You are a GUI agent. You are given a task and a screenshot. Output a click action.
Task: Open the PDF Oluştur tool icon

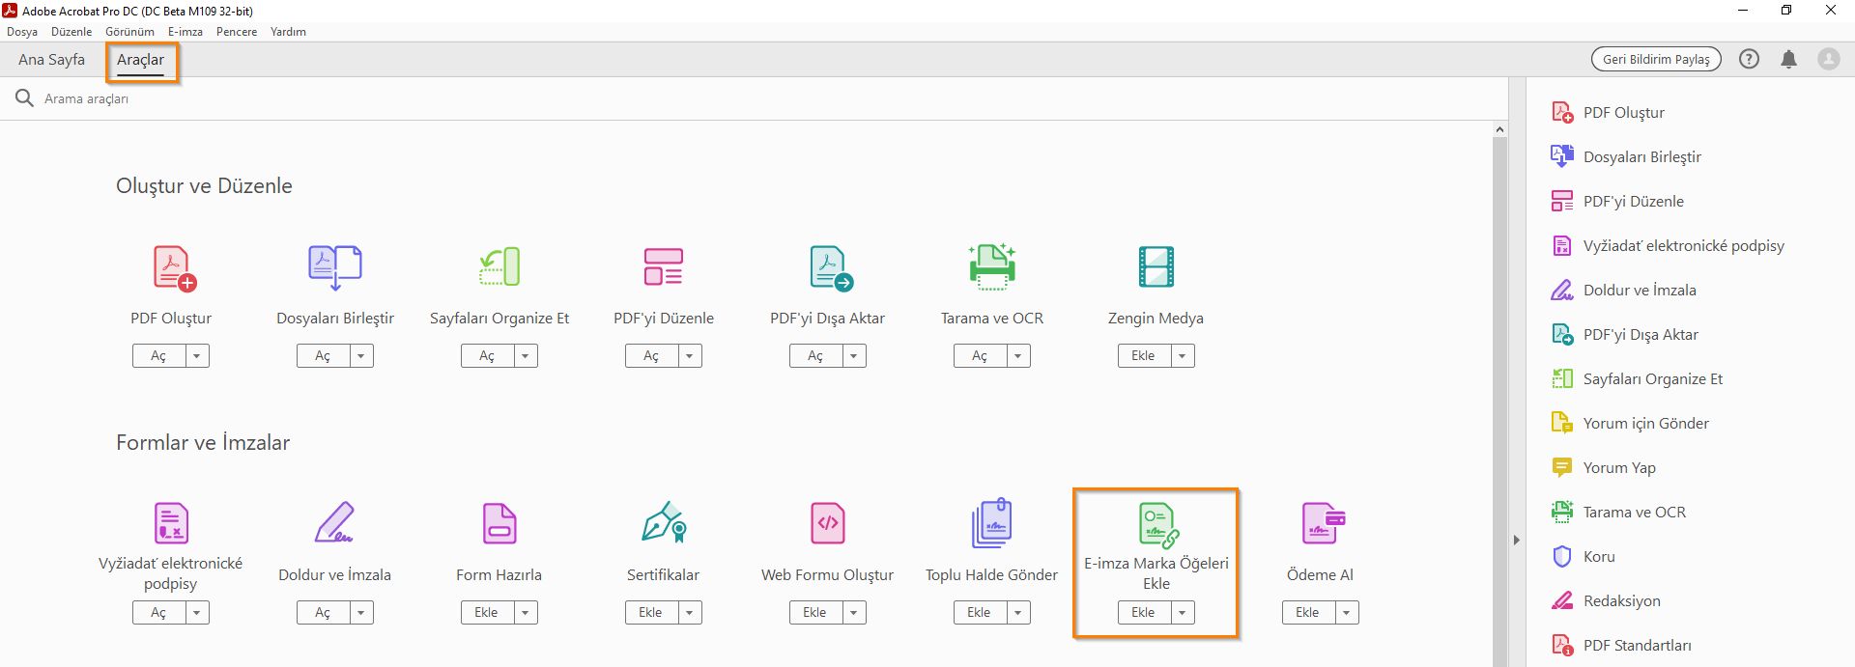tap(174, 267)
